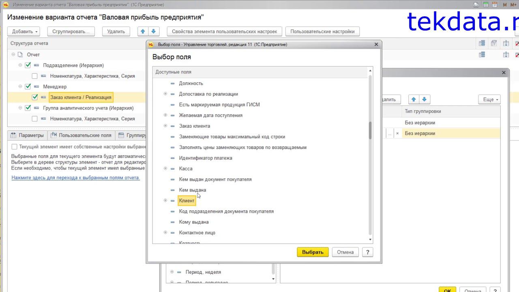Click the grouping icon beside Менеджер
Viewport: 519px width, 292px height.
pos(36,87)
